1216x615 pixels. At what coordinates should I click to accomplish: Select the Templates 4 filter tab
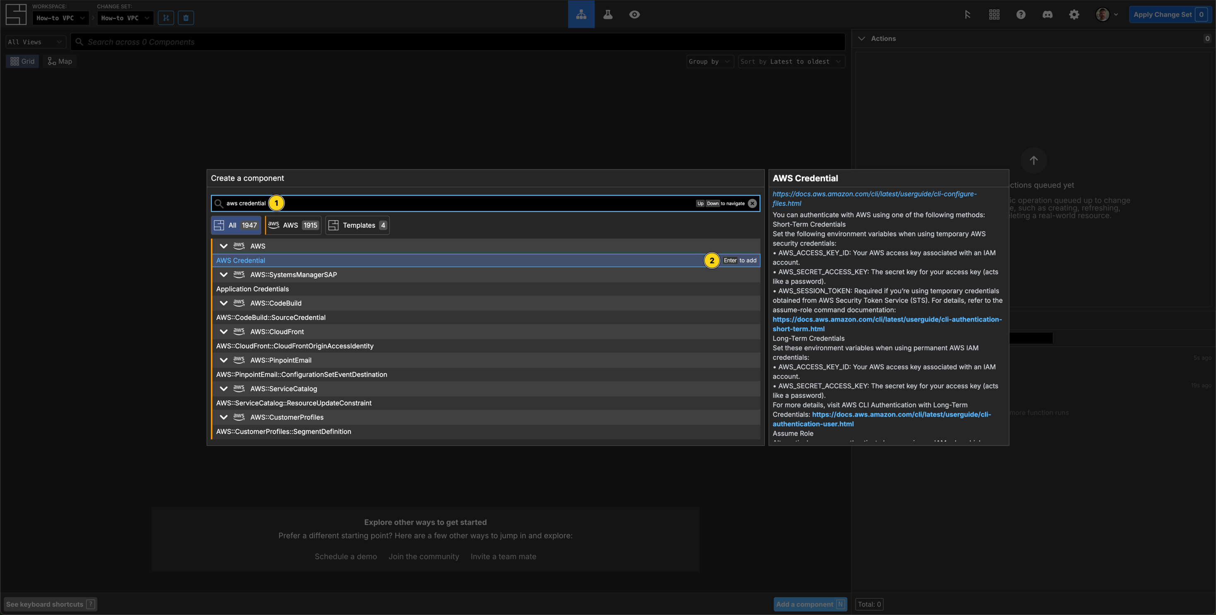357,225
